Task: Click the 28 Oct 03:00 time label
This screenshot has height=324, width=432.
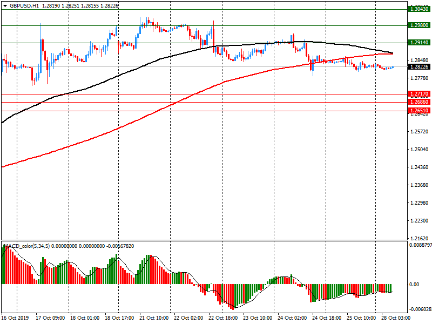Action: (x=396, y=318)
